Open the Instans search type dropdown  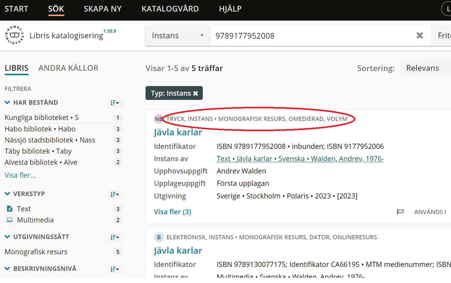tap(178, 36)
